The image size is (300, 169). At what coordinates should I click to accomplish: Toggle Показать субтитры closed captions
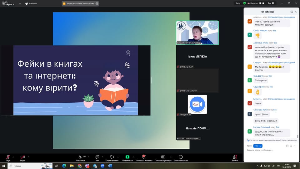point(163,157)
